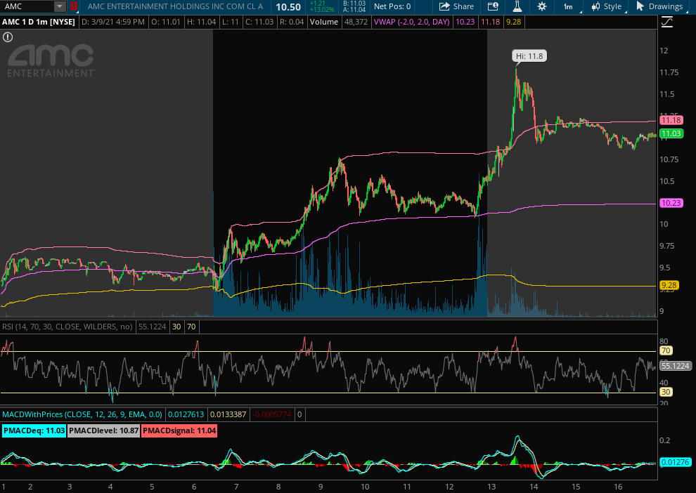Click the red symbol link clipboard icon
696x493 pixels.
click(74, 6)
